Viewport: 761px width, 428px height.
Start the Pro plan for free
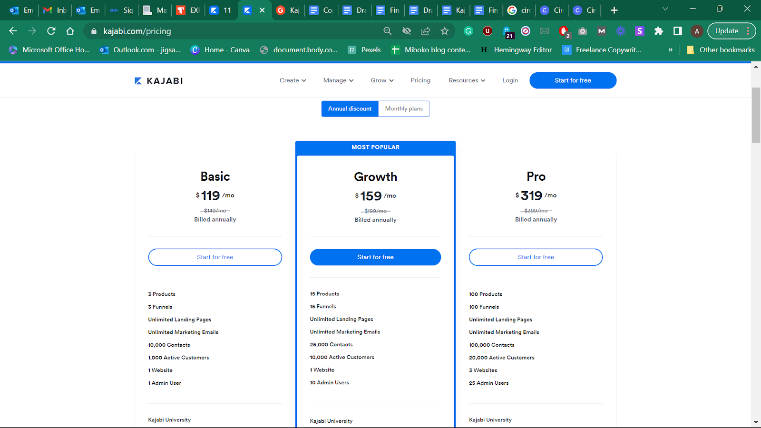point(536,257)
